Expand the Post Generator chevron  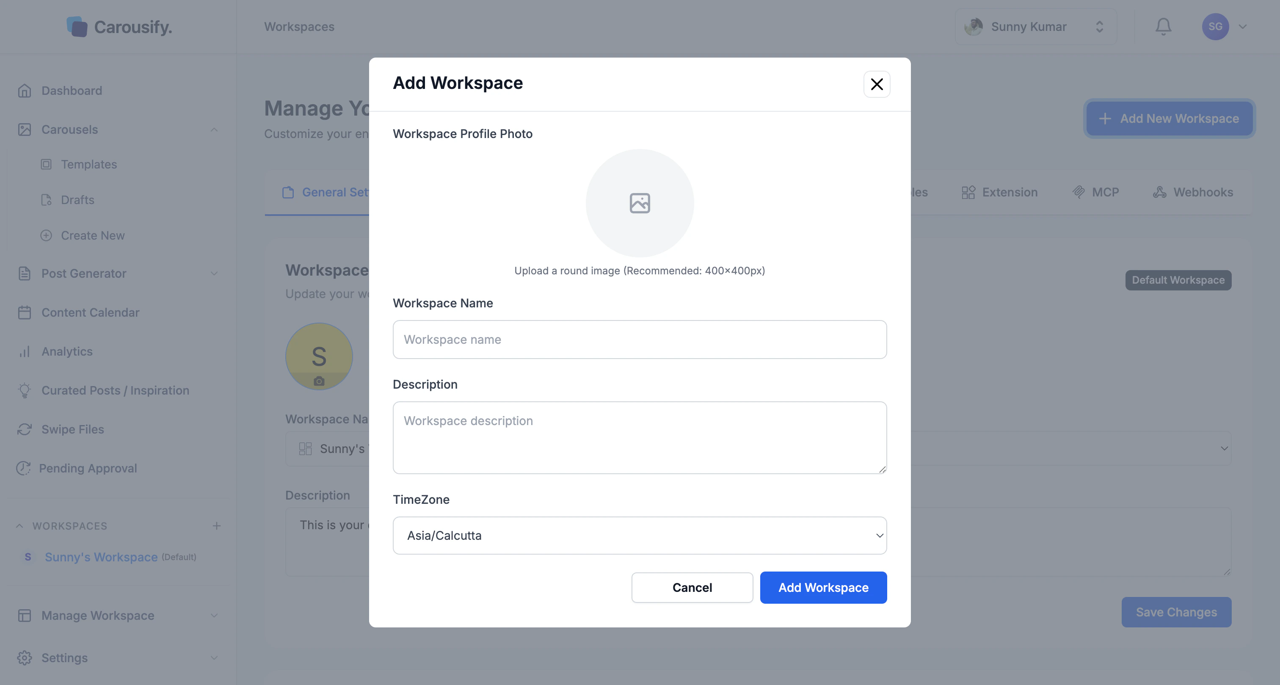(x=214, y=273)
